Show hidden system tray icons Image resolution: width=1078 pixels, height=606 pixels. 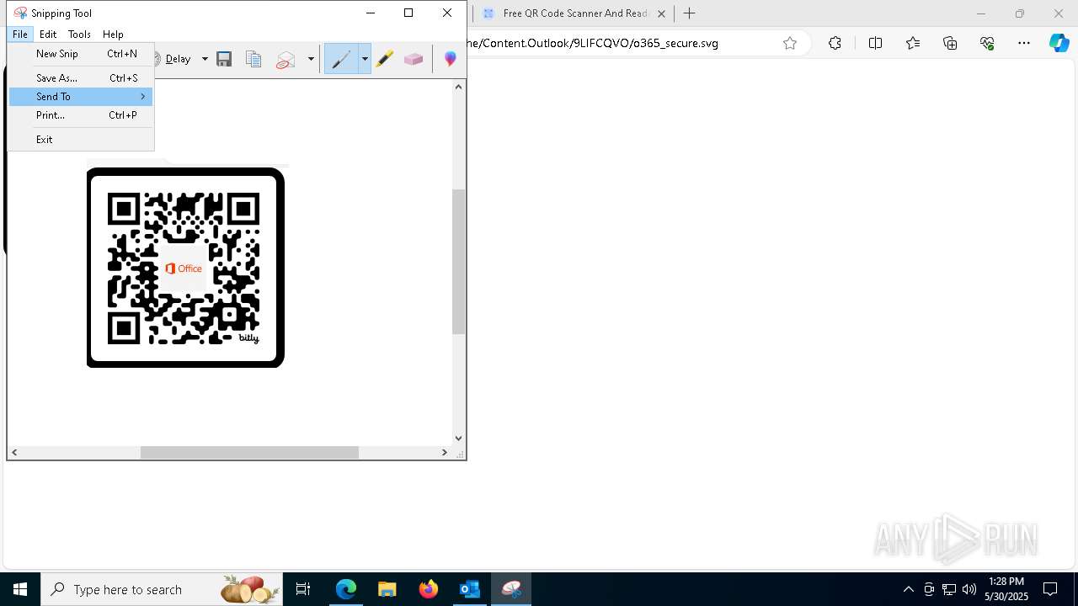pos(908,589)
